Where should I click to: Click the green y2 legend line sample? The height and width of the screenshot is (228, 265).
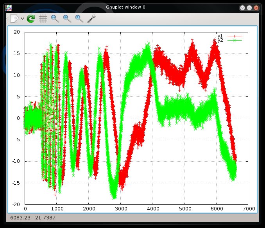point(235,40)
